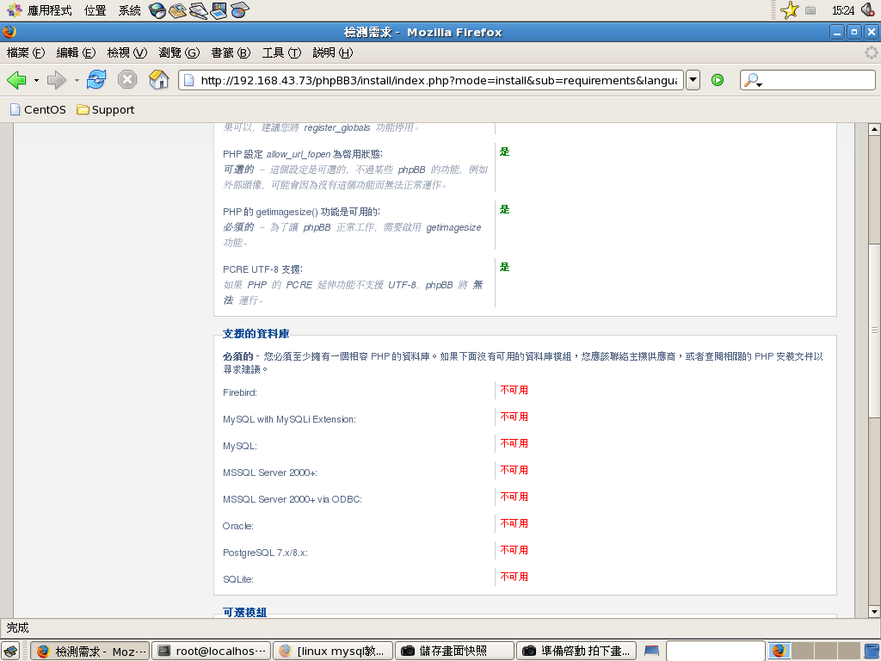
Task: Expand the URL history dropdown
Action: (693, 80)
